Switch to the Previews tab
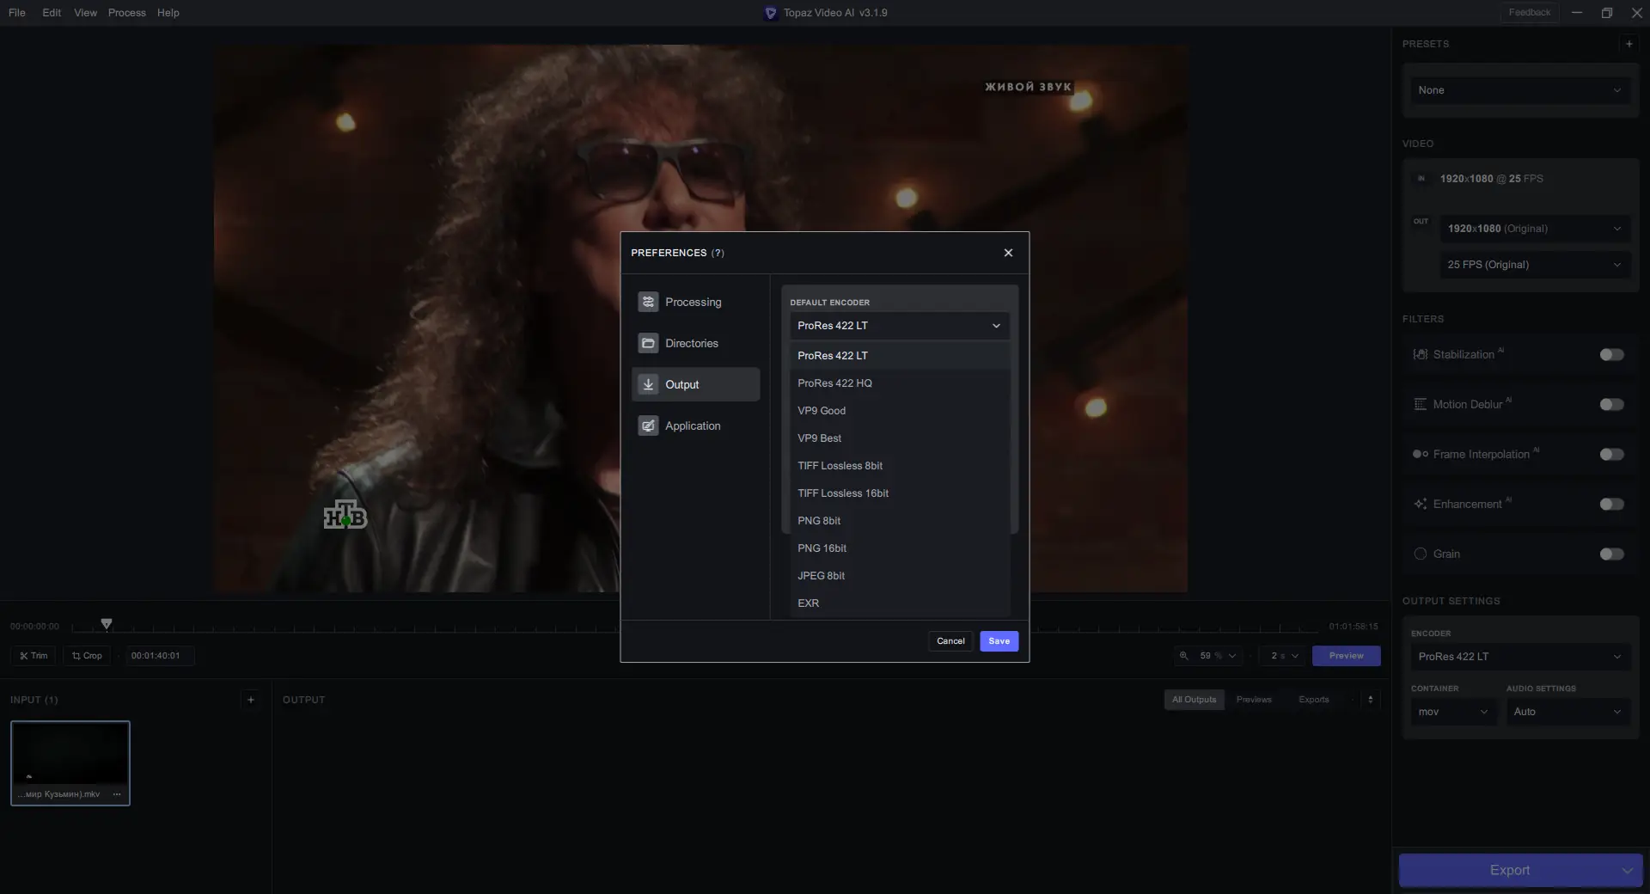Image resolution: width=1650 pixels, height=894 pixels. (1254, 700)
